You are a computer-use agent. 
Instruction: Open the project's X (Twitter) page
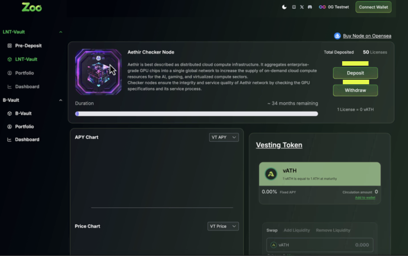pyautogui.click(x=302, y=7)
